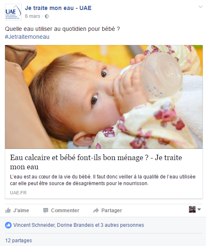Like the post with J'aime
206x246 pixels.
click(17, 211)
